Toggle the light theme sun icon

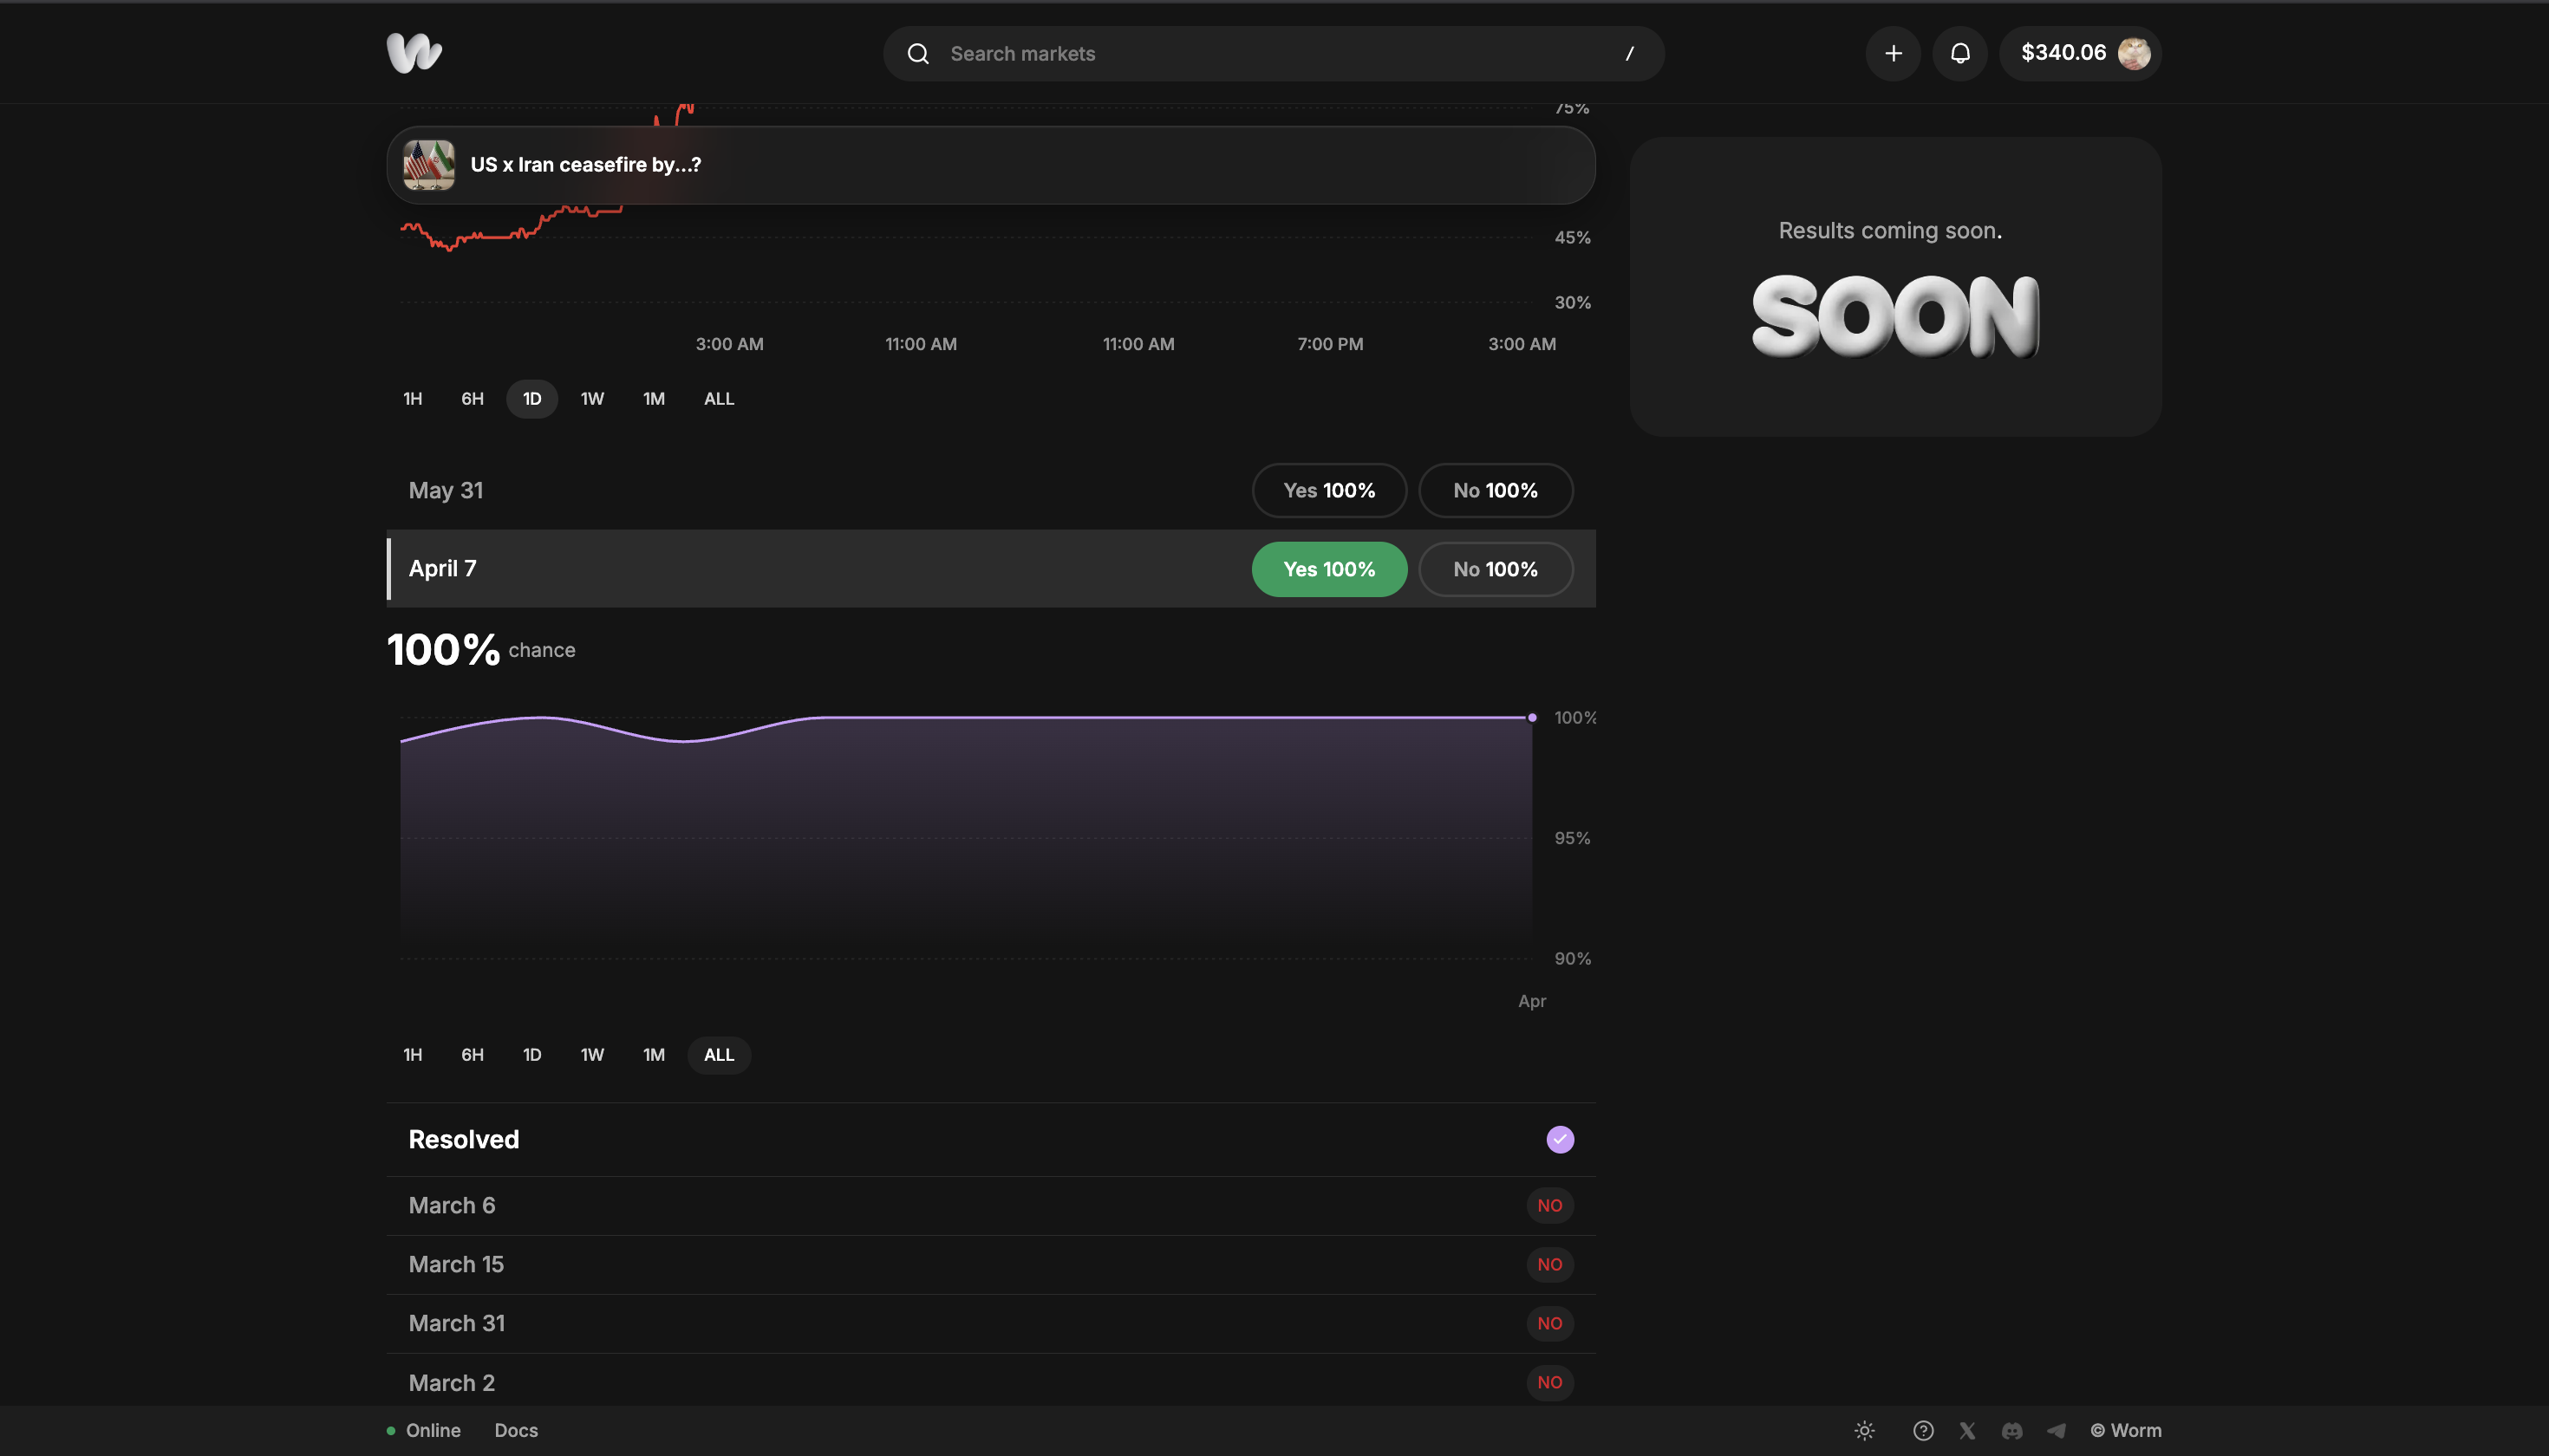(x=1865, y=1430)
